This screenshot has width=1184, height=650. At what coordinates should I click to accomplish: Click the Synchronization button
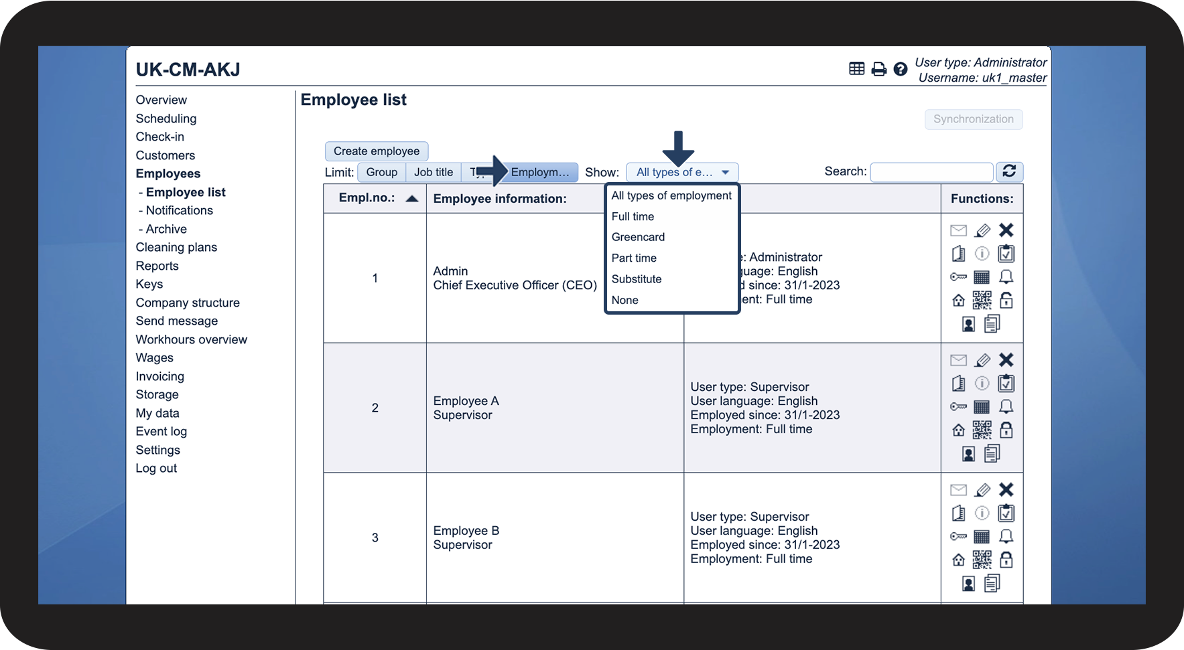(974, 119)
